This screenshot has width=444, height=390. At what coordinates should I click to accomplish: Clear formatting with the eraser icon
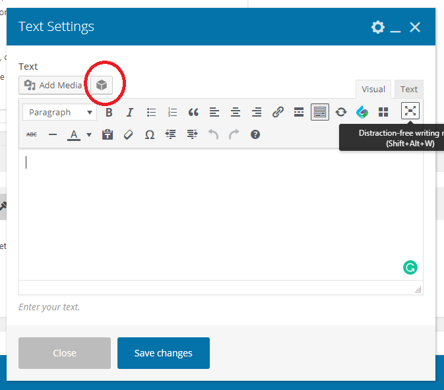[x=128, y=134]
